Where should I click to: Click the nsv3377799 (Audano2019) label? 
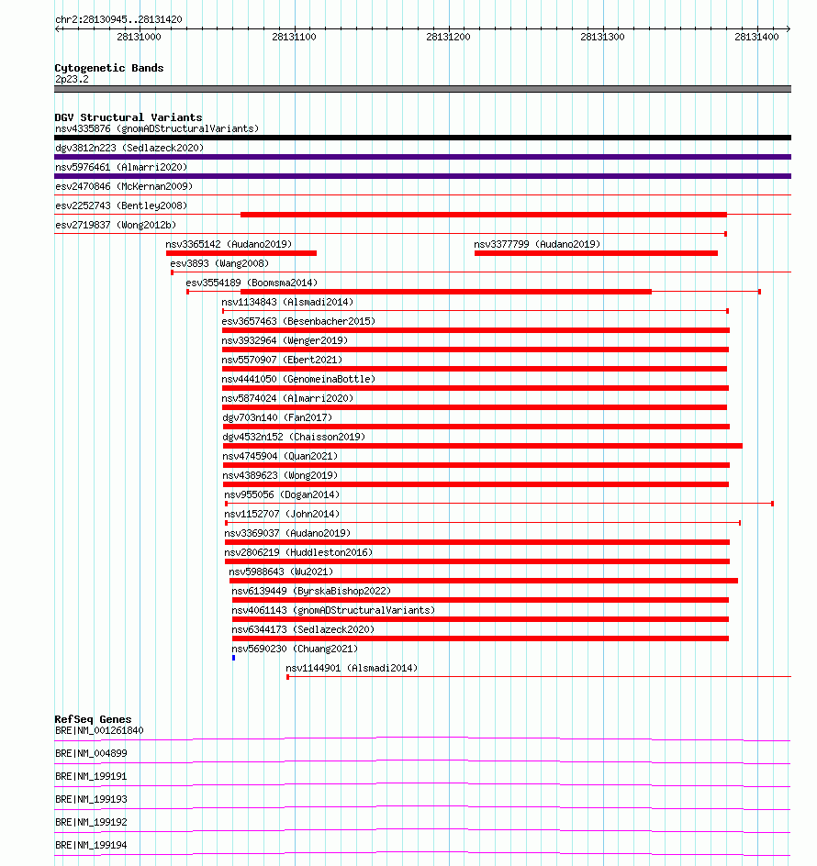[537, 244]
